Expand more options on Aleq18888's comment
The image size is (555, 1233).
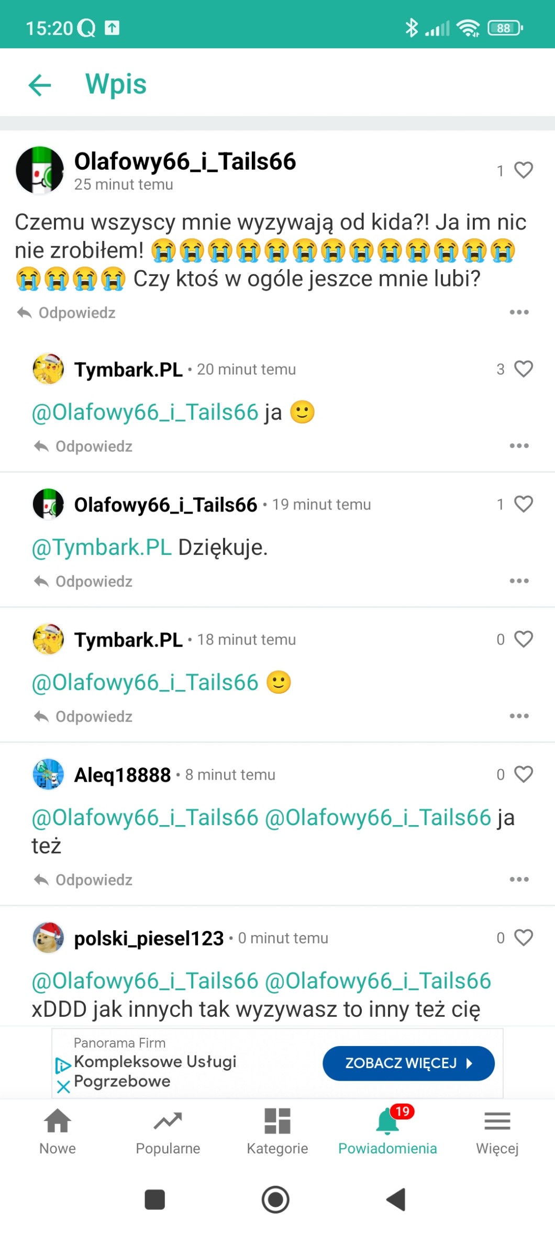coord(519,880)
